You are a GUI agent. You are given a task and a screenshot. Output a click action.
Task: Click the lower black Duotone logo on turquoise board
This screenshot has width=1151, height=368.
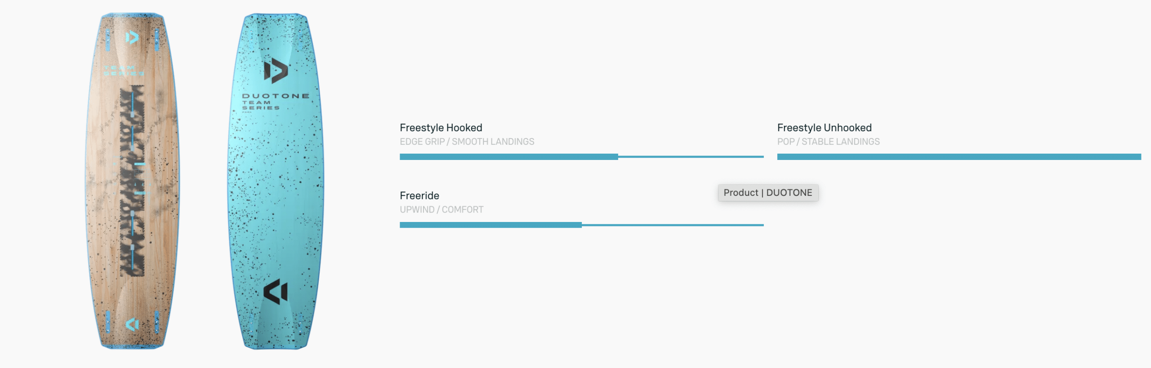click(275, 291)
